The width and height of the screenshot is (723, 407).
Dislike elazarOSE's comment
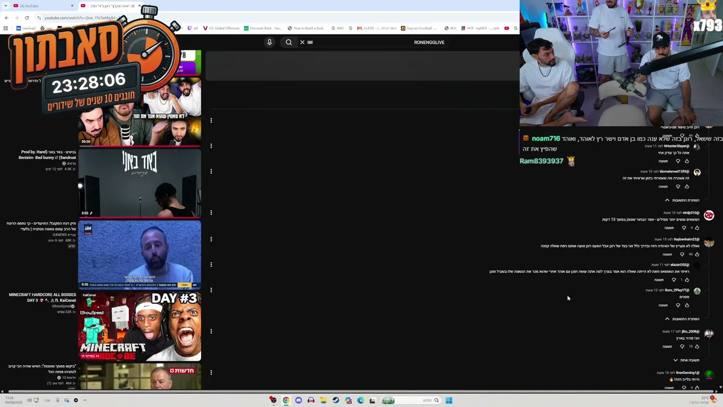pyautogui.click(x=673, y=280)
